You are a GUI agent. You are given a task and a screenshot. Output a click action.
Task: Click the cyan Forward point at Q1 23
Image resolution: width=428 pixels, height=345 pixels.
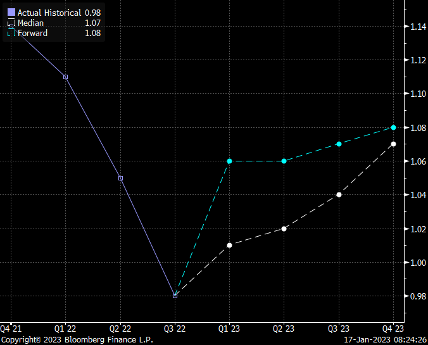coord(229,161)
